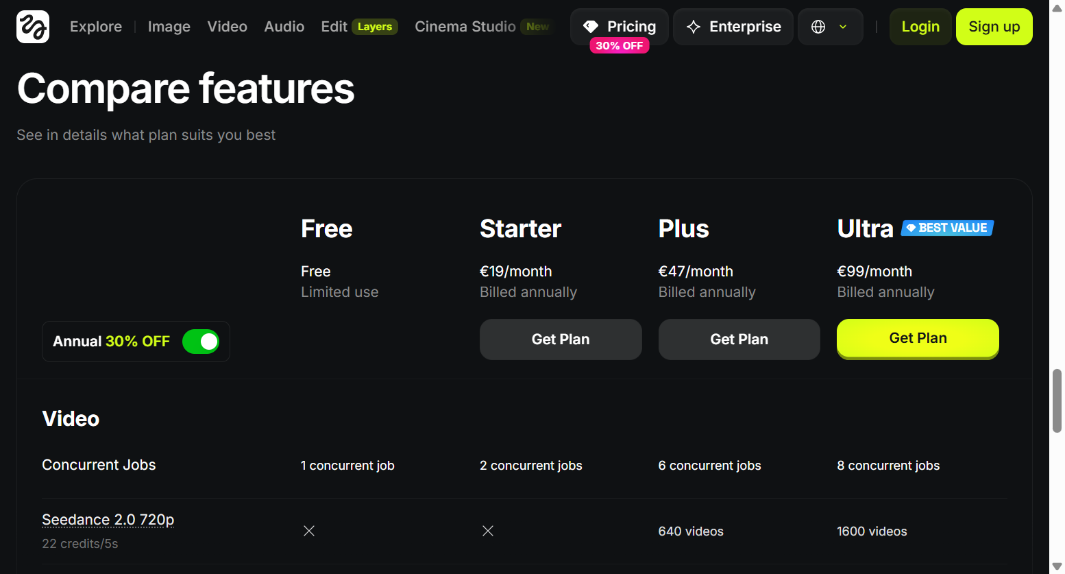Click the "1 concurrent job" cell

[347, 466]
